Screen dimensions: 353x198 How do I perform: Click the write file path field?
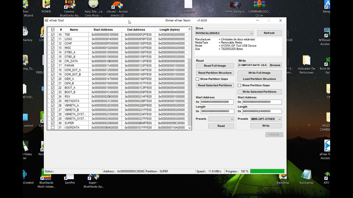click(x=253, y=65)
